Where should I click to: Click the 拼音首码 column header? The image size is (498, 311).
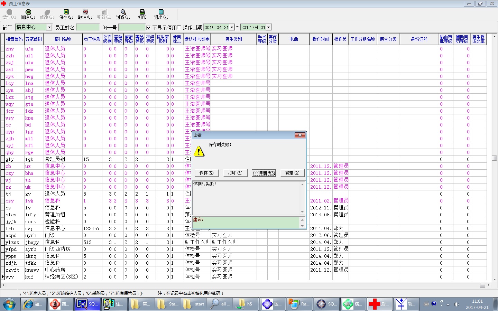click(14, 39)
